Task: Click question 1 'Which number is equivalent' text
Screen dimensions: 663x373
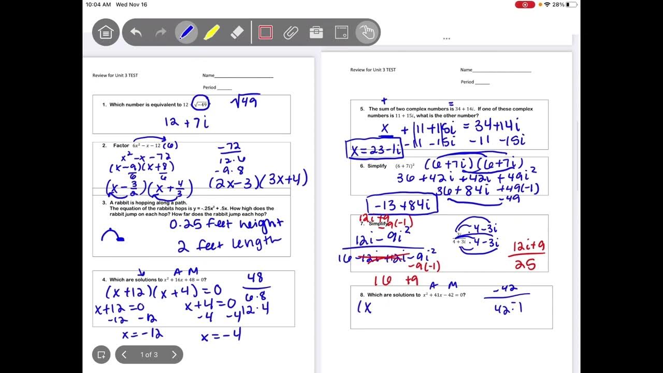Action: click(x=145, y=105)
